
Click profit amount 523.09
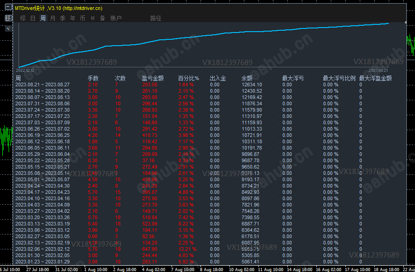(x=149, y=224)
